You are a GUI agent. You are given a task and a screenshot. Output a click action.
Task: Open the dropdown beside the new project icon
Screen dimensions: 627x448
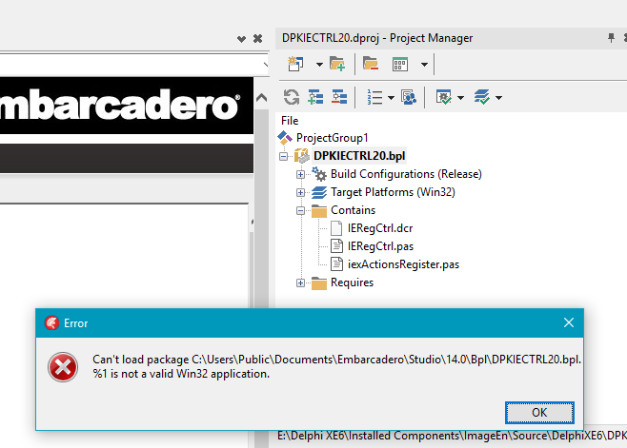coord(319,65)
